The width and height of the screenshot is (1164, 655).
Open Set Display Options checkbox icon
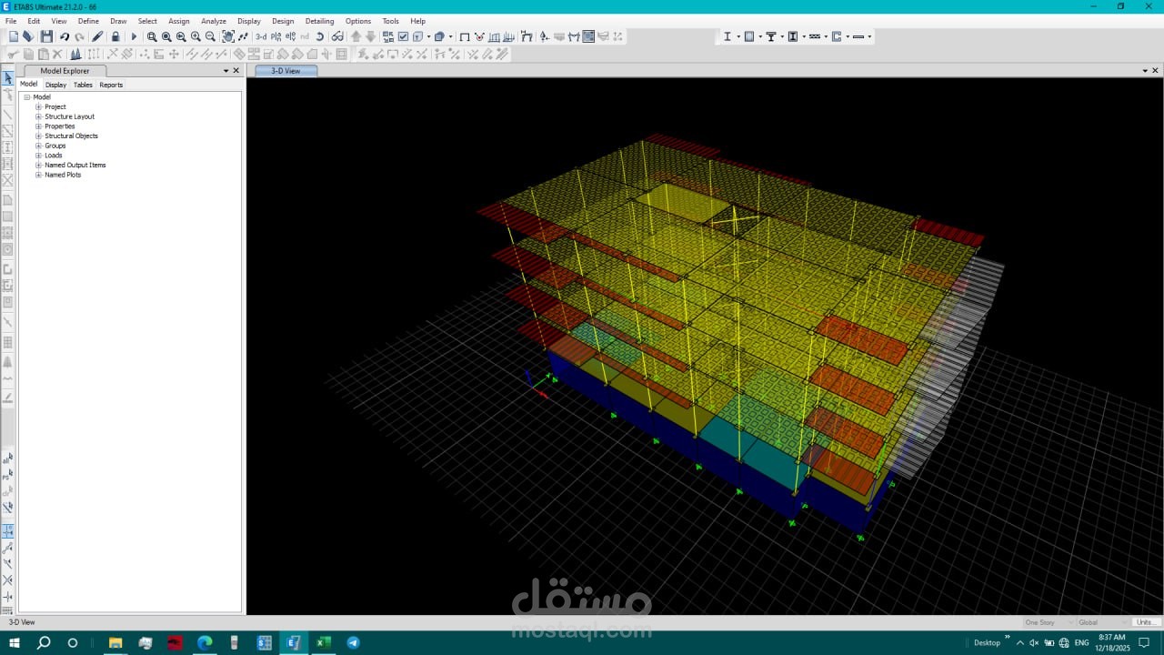403,36
